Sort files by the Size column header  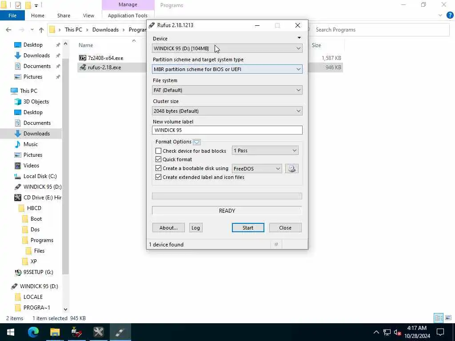tap(316, 45)
